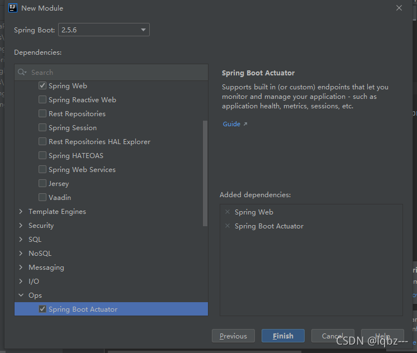Enable the Spring HATEOAS checkbox
Image resolution: width=417 pixels, height=353 pixels.
coord(42,155)
